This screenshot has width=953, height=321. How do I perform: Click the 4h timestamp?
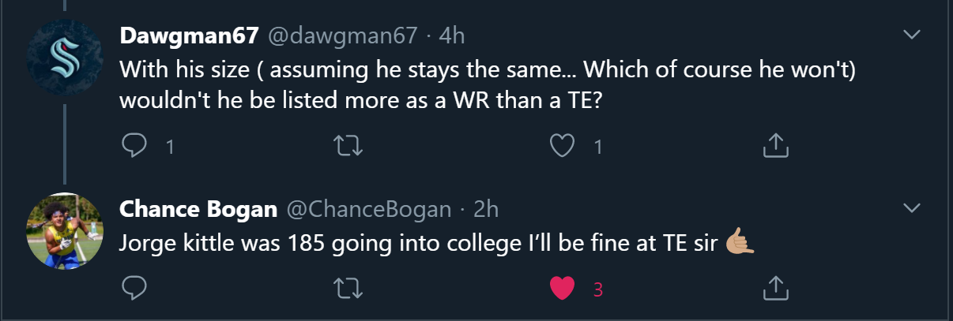(451, 35)
